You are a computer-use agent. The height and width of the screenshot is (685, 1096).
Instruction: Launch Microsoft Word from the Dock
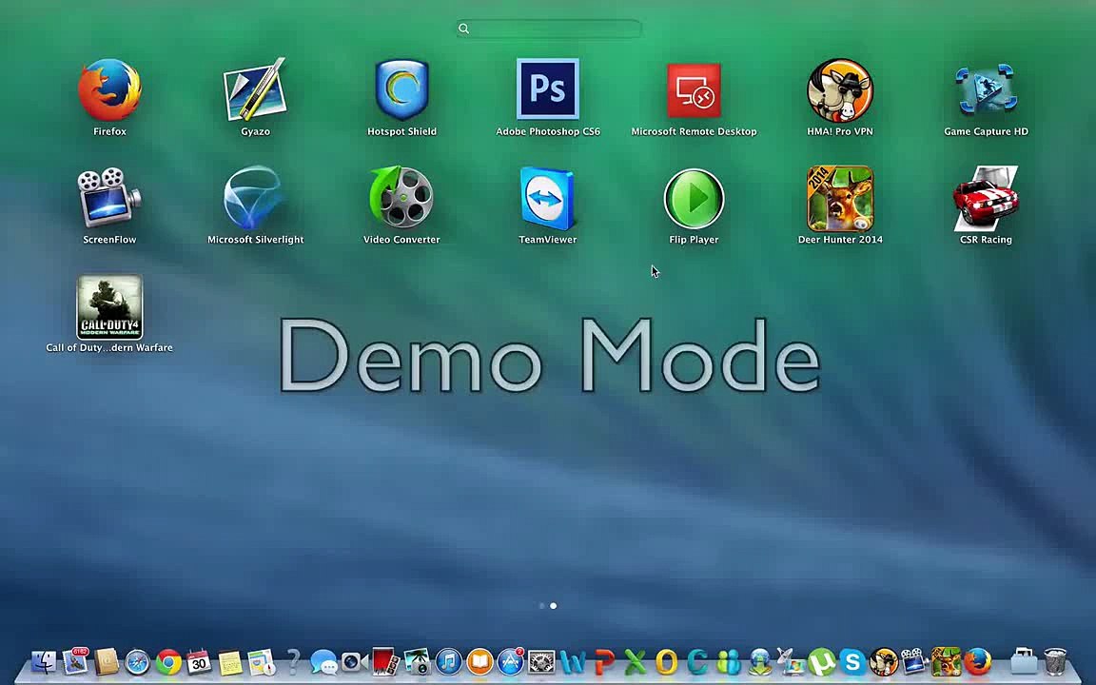point(573,662)
